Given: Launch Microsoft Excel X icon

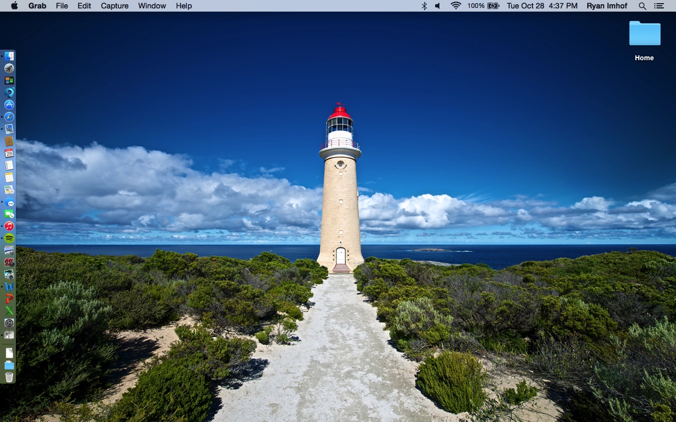Looking at the screenshot, I should point(9,311).
